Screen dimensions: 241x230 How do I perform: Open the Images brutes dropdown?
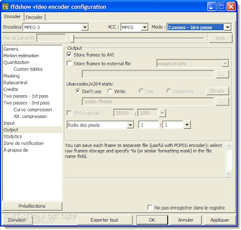point(225,64)
